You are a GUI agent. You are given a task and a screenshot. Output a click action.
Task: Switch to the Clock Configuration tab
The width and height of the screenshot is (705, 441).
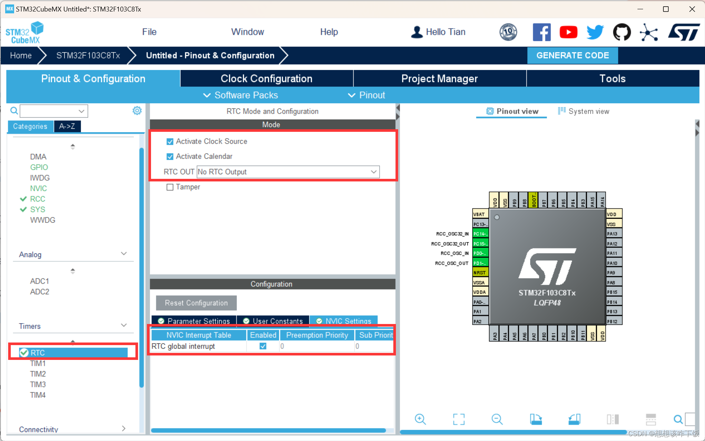click(x=266, y=78)
